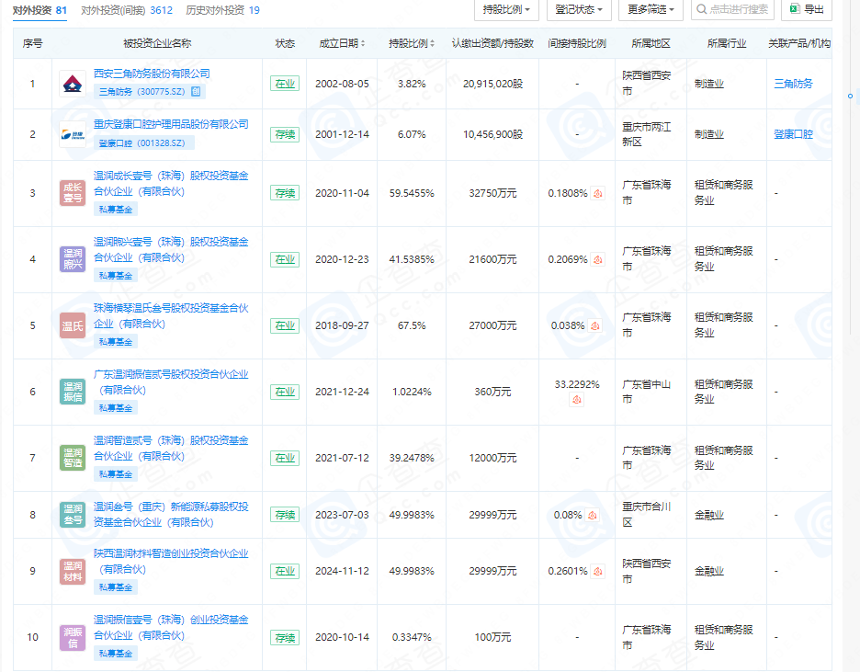Click equity path icon beside 0.2069%

[x=597, y=259]
